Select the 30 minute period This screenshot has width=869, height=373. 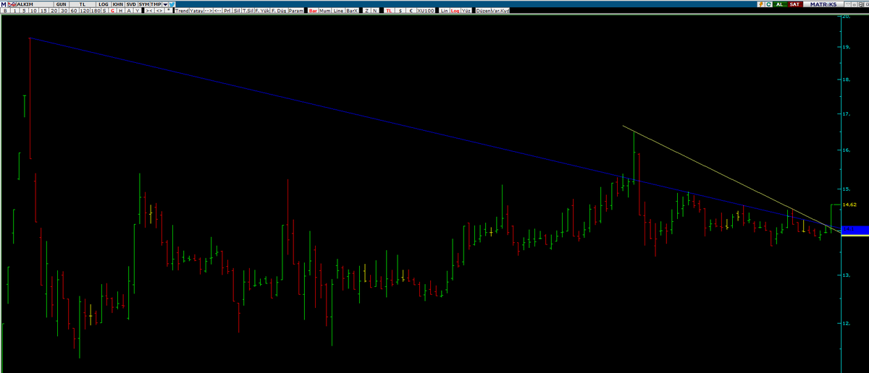point(64,11)
